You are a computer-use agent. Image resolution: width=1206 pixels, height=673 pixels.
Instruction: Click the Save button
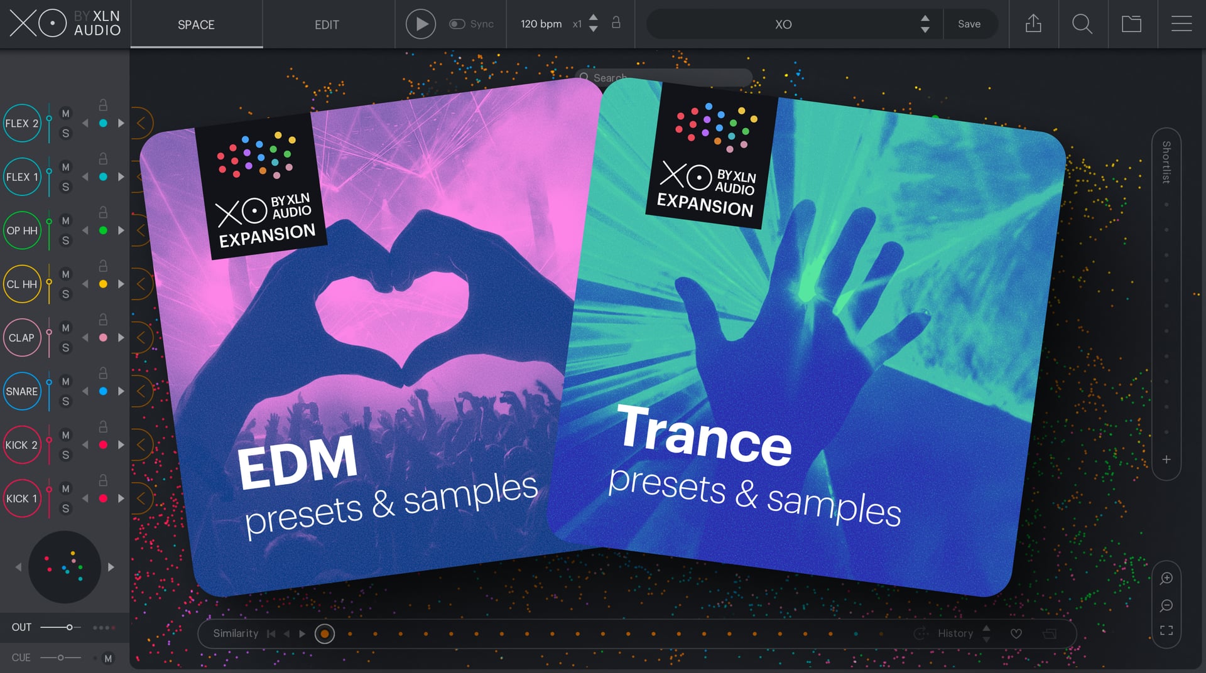click(x=969, y=24)
